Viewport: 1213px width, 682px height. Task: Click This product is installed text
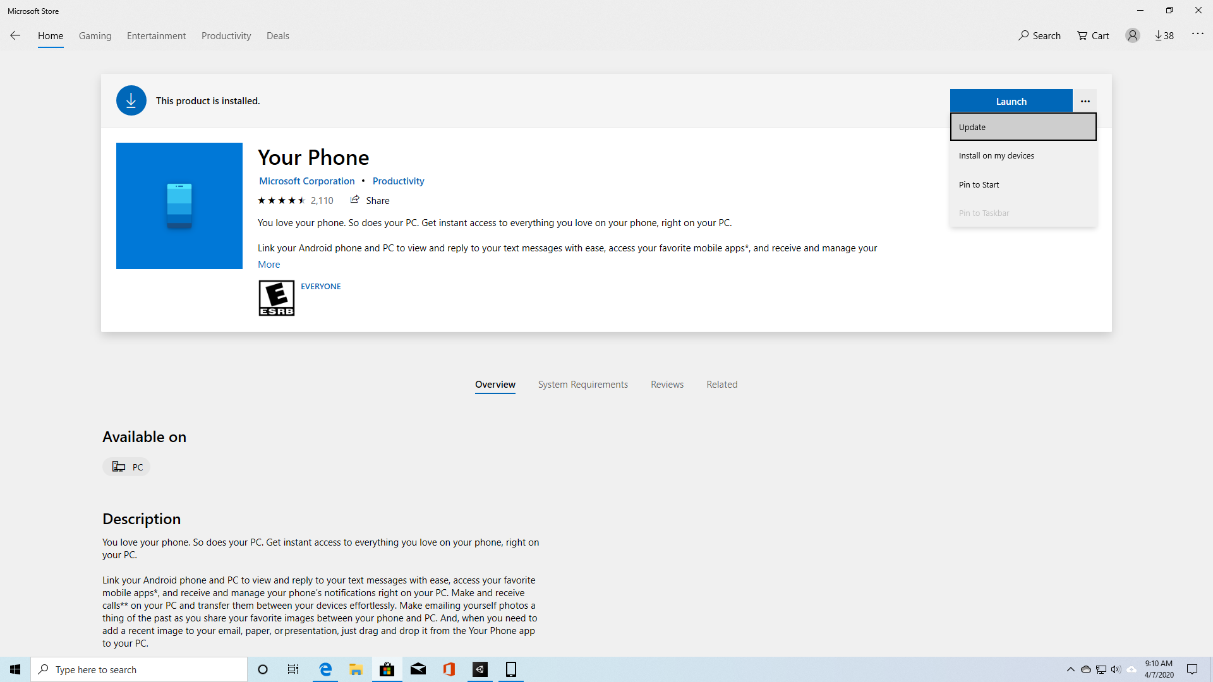[208, 101]
